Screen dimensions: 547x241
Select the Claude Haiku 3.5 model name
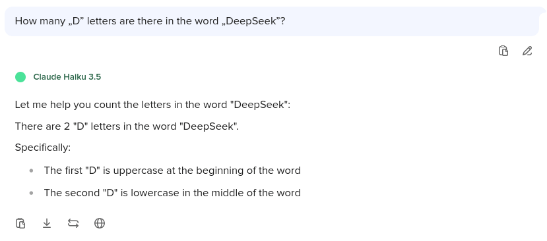(x=67, y=77)
